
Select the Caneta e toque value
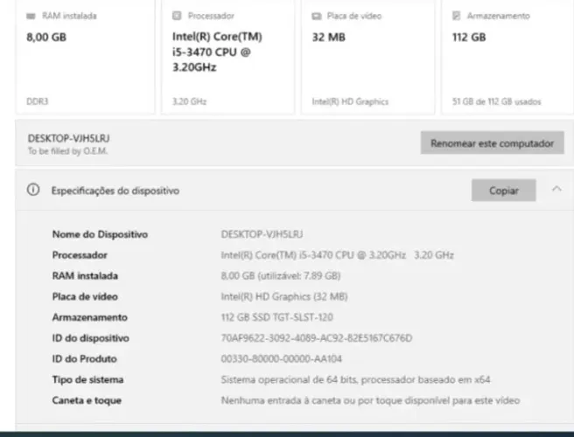pyautogui.click(x=370, y=400)
